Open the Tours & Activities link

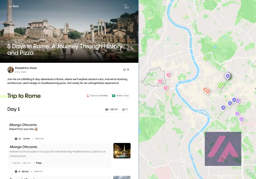coord(97,96)
